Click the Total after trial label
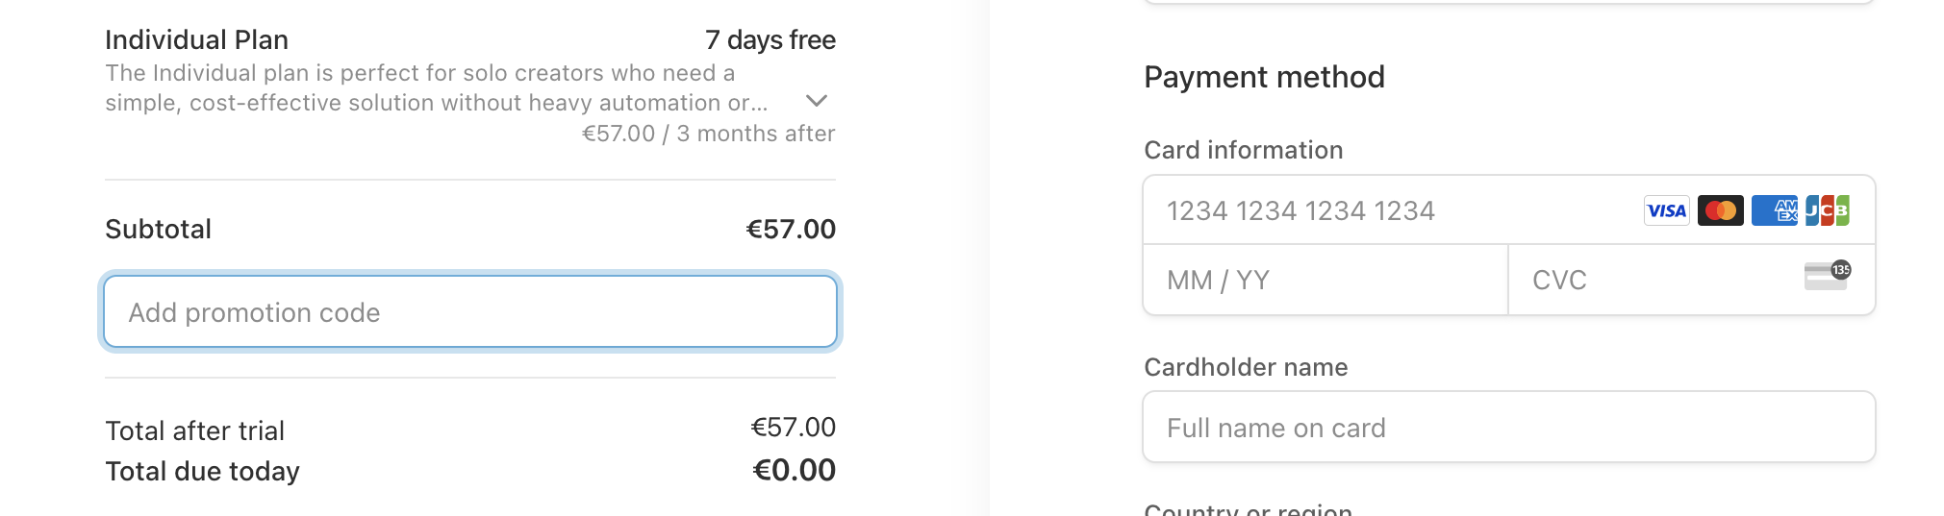Screen dimensions: 1944x516 point(195,431)
